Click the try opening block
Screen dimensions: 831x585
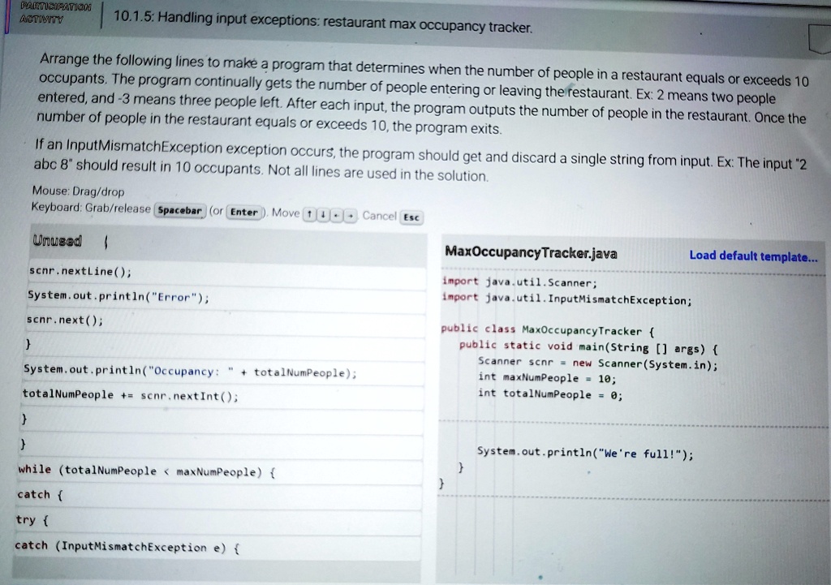[x=31, y=520]
